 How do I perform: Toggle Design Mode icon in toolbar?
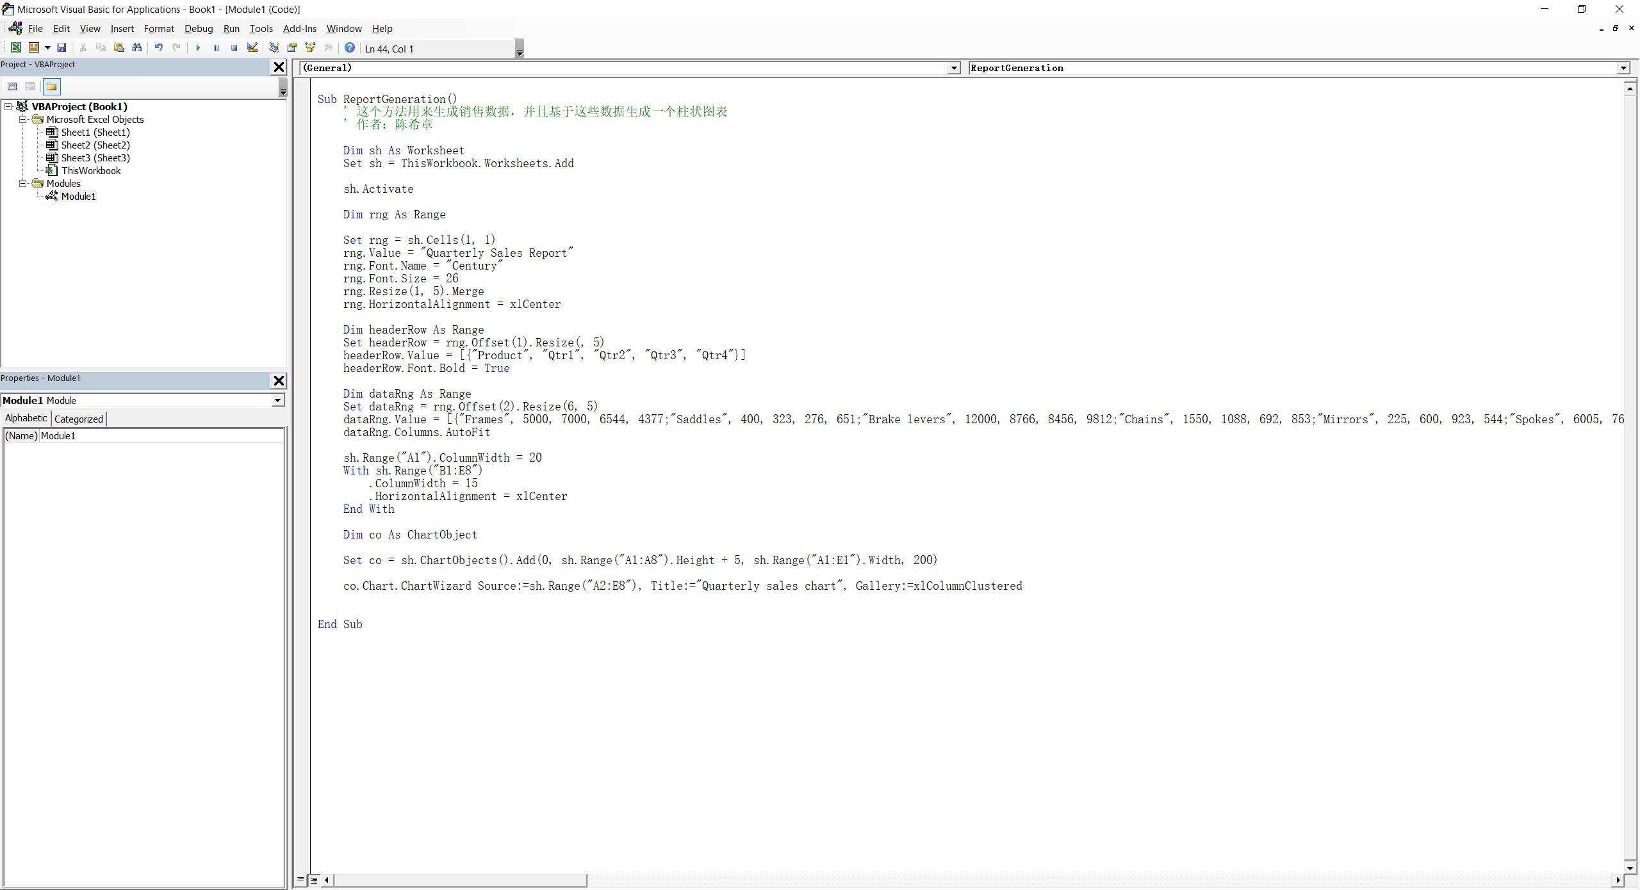252,47
